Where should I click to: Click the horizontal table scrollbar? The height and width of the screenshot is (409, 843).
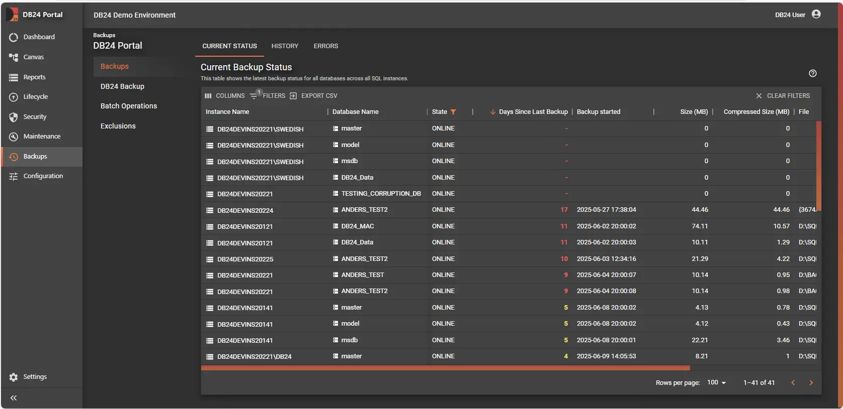pyautogui.click(x=445, y=368)
